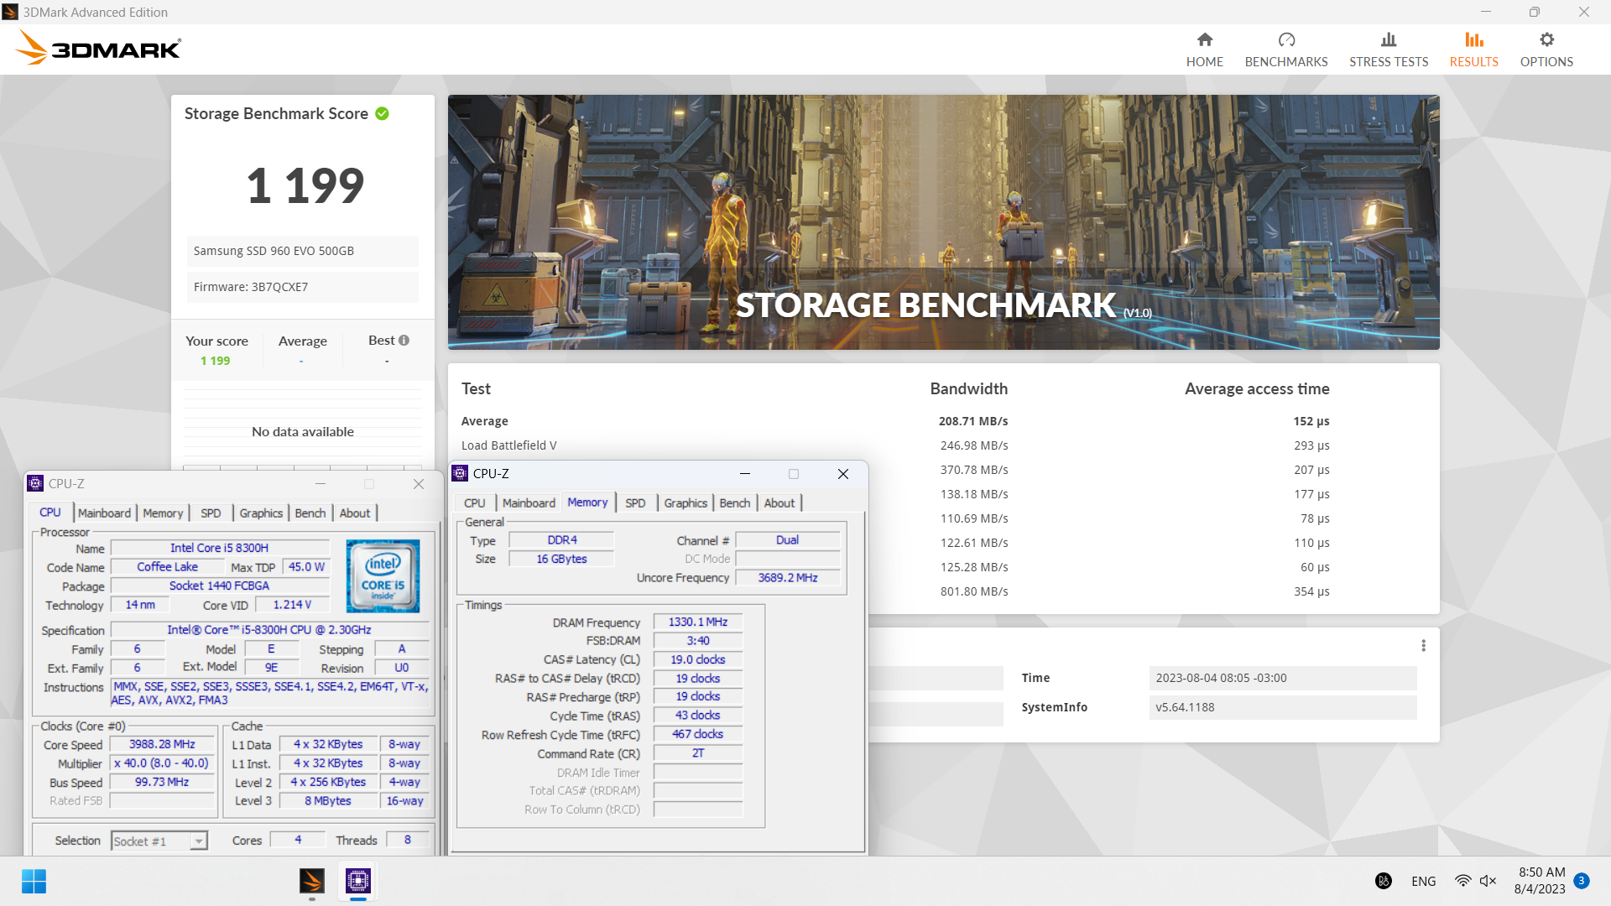Open the ENG language indicator
Viewport: 1611px width, 906px height.
1423,881
